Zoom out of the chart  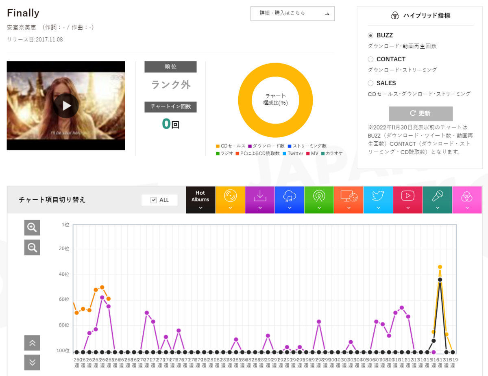[x=32, y=247]
